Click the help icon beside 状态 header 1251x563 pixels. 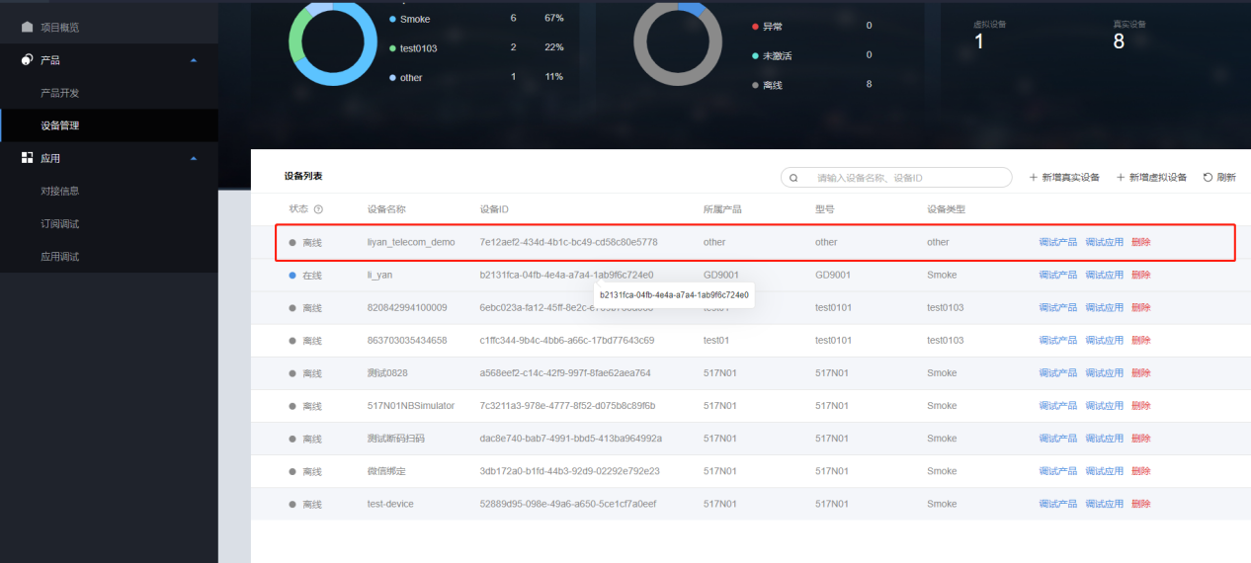(318, 209)
